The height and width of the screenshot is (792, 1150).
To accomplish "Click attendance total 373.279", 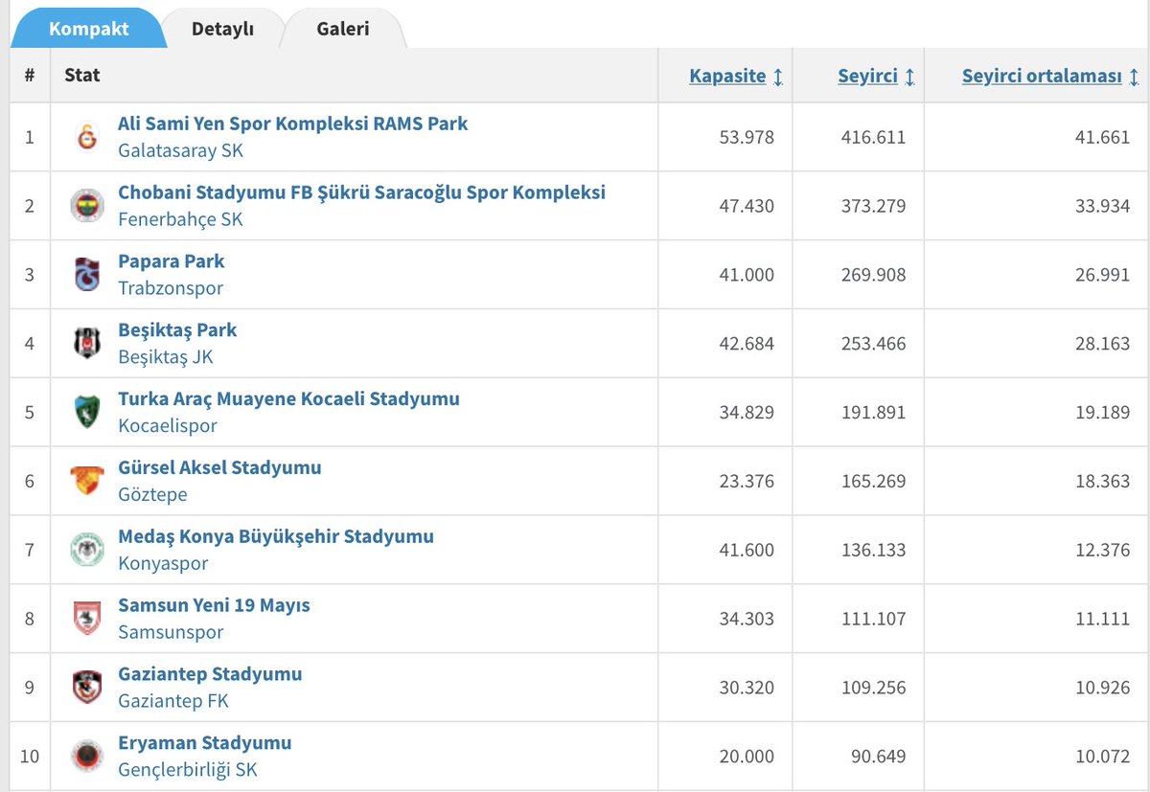I will point(874,206).
